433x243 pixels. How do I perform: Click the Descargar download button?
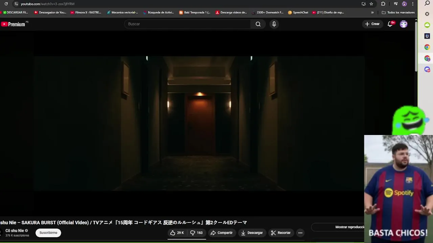[252, 233]
